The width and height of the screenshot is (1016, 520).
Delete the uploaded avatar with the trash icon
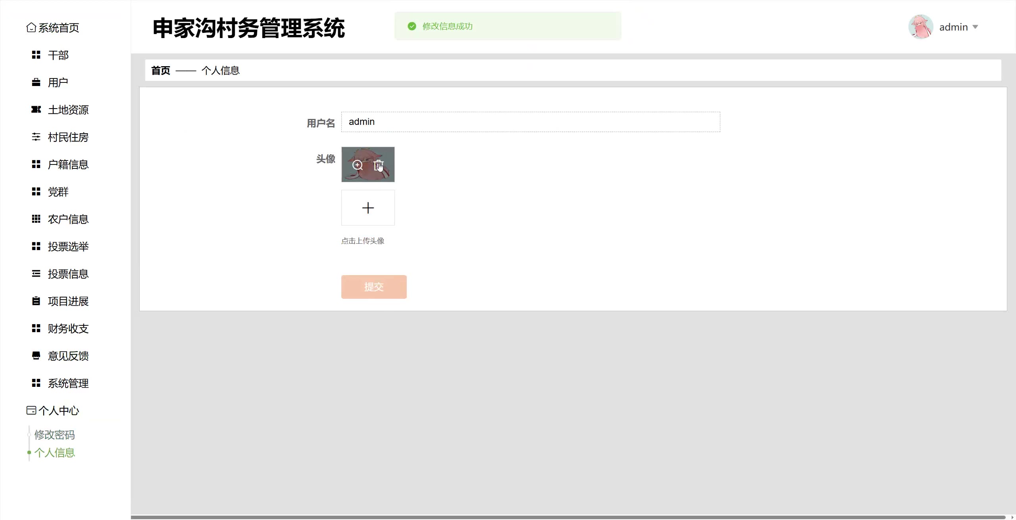click(378, 165)
